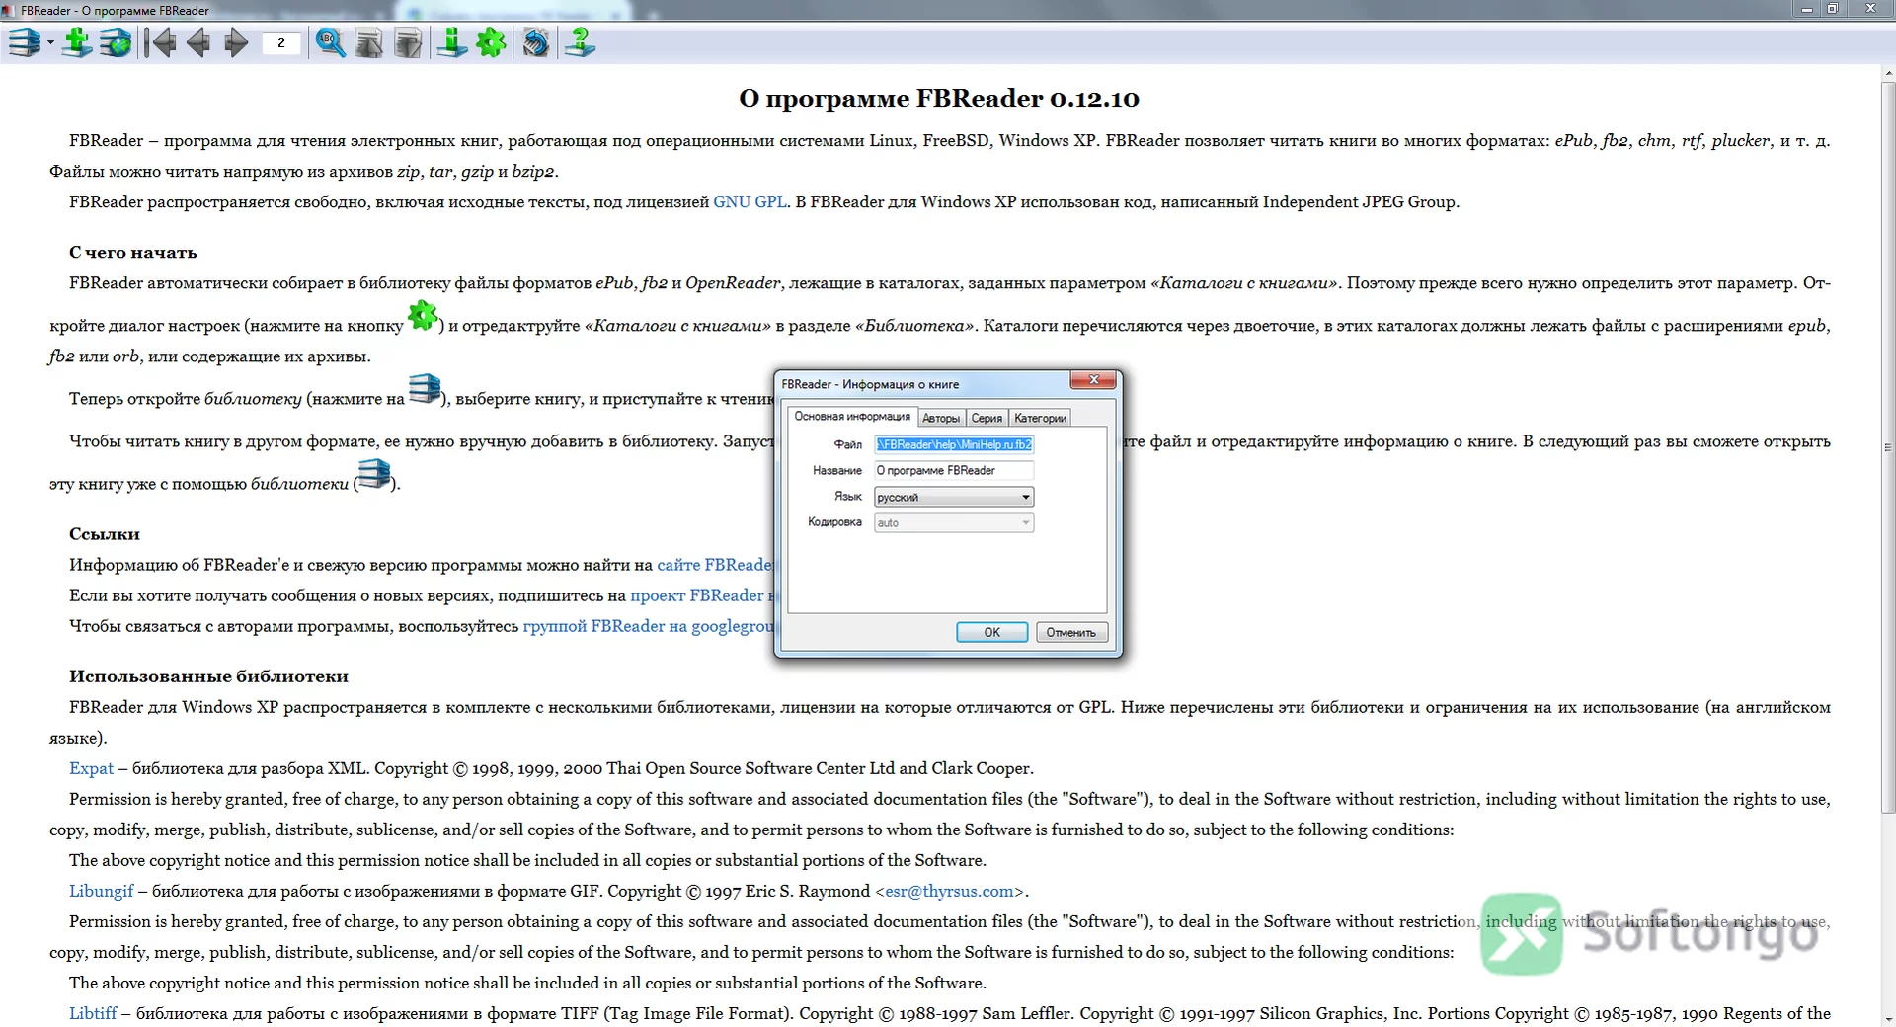Open the сайте FBReader link
The width and height of the screenshot is (1896, 1027).
coord(715,565)
